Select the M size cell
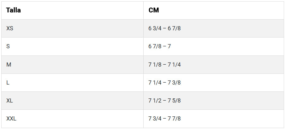 [9, 64]
